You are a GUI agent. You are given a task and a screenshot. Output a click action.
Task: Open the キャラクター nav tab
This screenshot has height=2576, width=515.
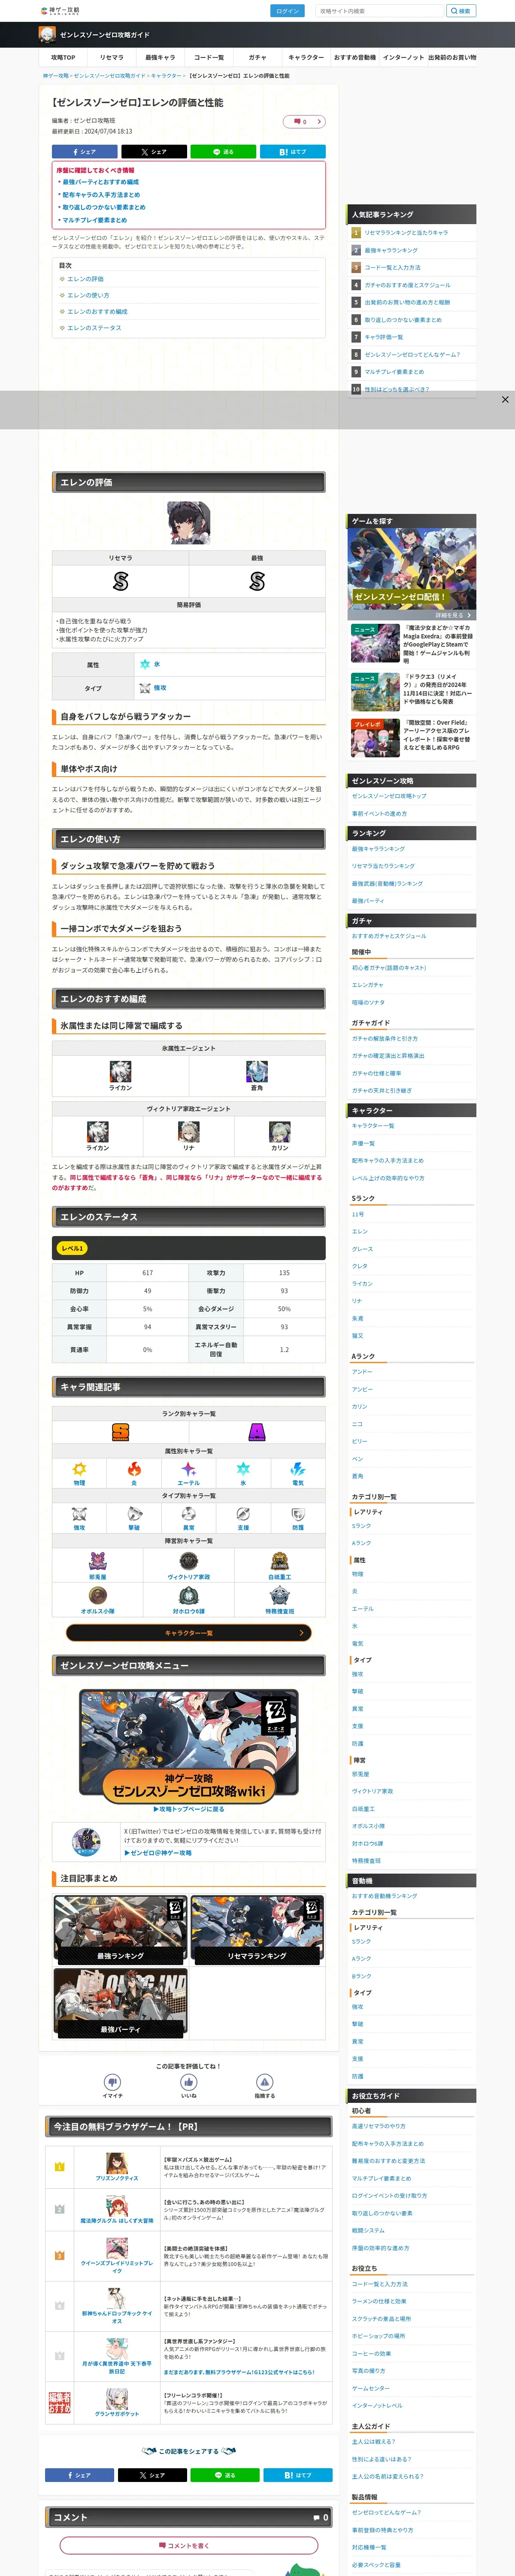point(306,57)
